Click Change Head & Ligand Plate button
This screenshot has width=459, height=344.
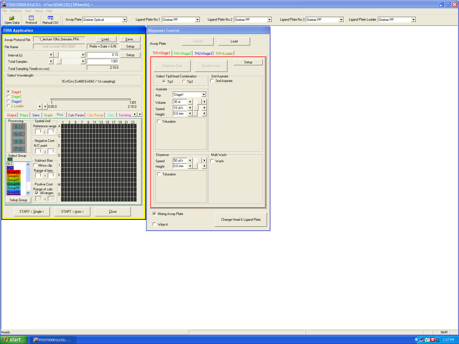coord(241,220)
